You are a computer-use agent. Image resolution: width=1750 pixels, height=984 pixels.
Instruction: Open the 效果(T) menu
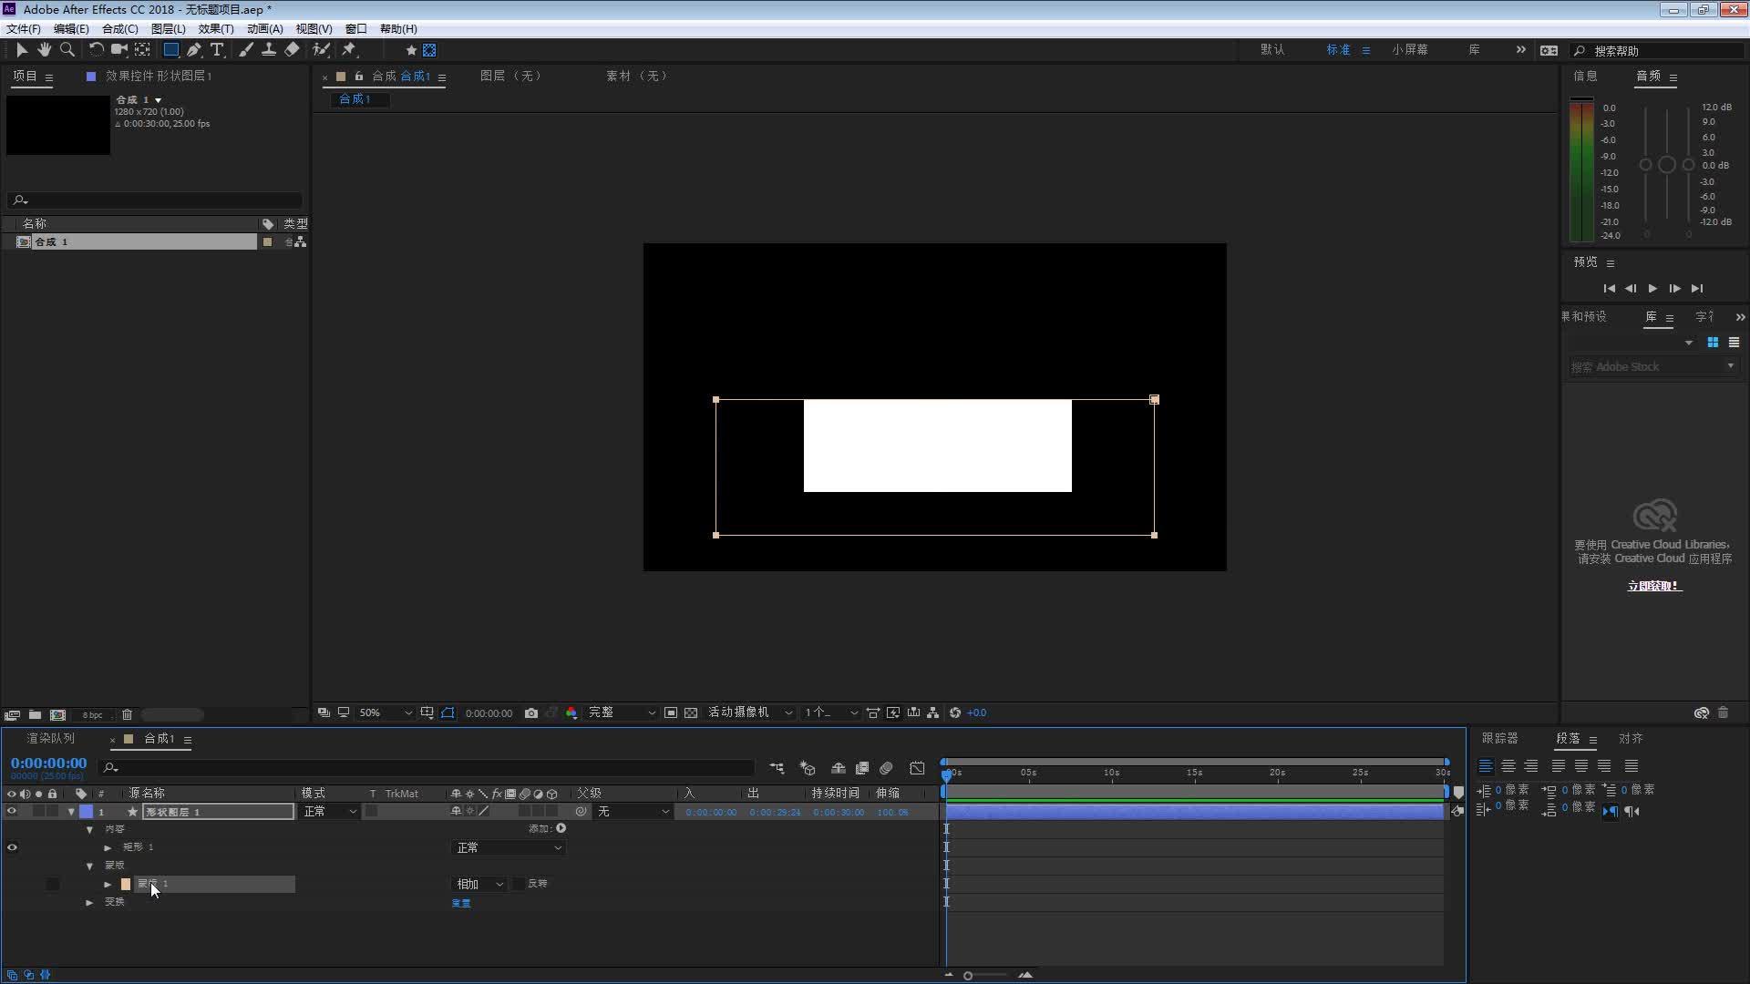click(x=216, y=29)
